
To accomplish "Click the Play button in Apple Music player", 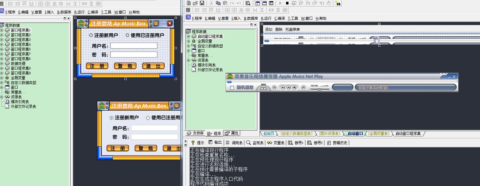I will (x=283, y=87).
